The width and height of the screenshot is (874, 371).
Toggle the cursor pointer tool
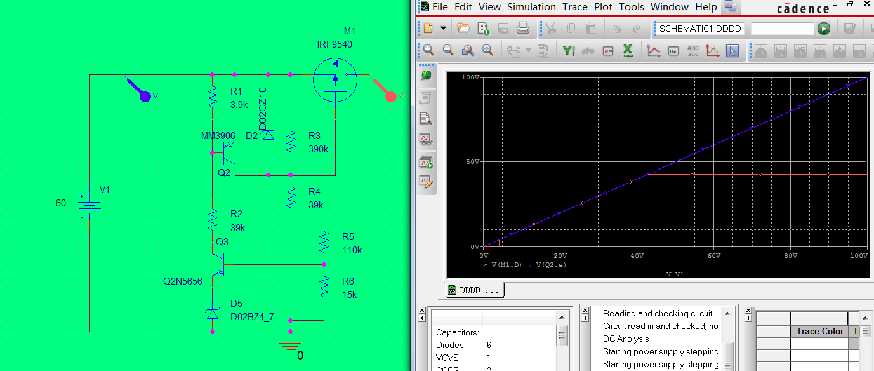(x=732, y=50)
